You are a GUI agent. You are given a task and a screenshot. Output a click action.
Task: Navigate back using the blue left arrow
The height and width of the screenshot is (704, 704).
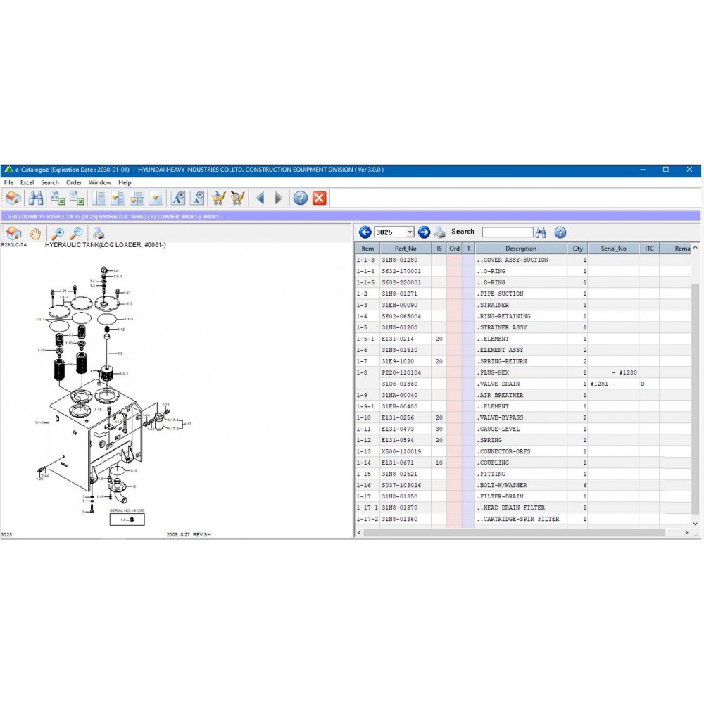pyautogui.click(x=260, y=198)
